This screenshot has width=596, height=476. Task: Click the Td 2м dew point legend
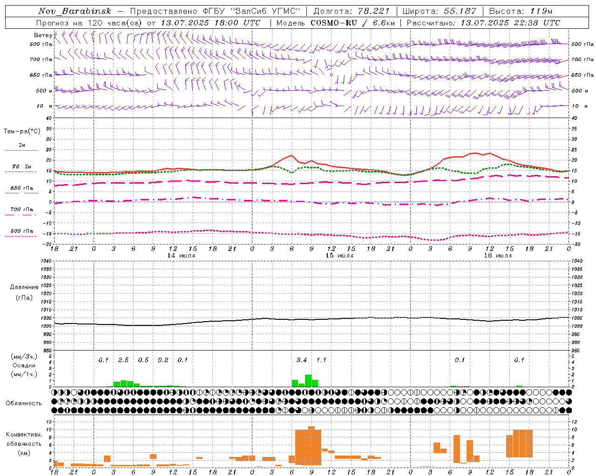[21, 168]
